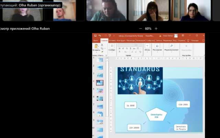Image resolution: width=220 pixels, height=138 pixels.
Task: Select the Format Painter brush icon
Action: 102,52
